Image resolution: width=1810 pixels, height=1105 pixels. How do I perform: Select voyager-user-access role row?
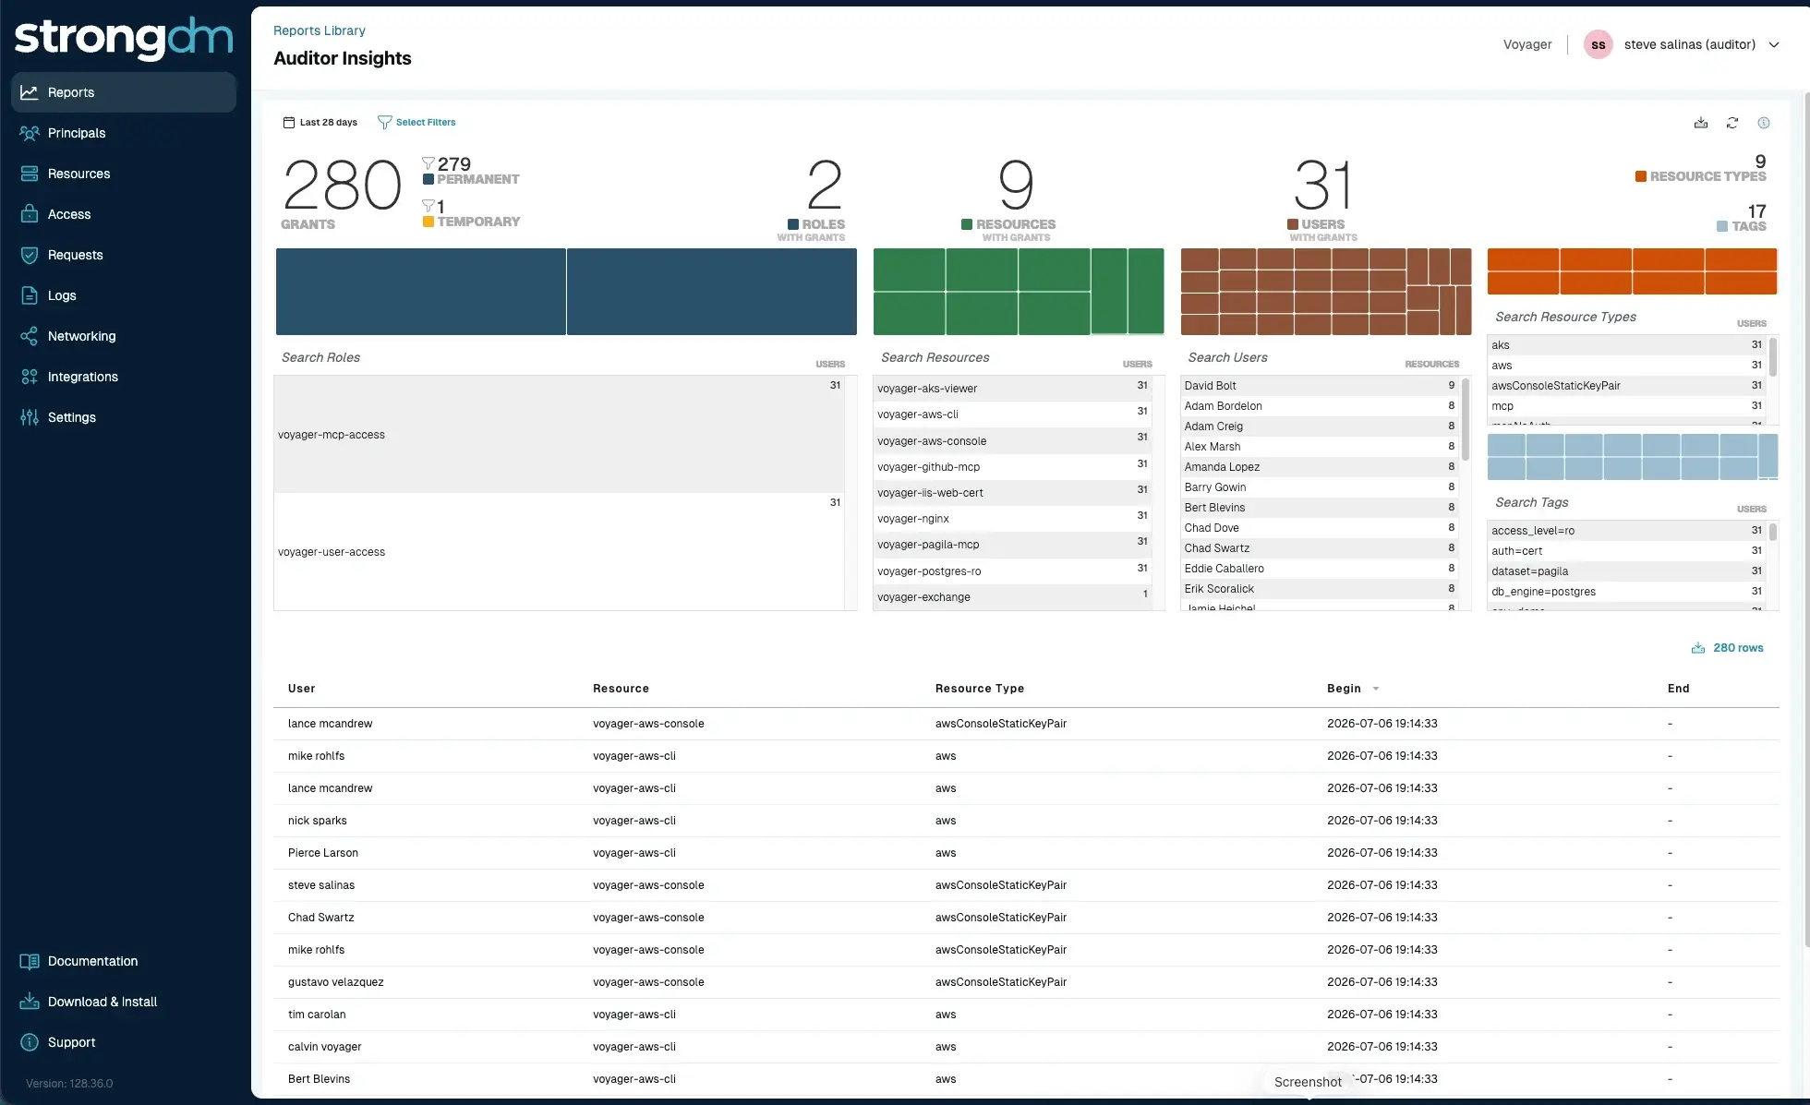pyautogui.click(x=559, y=551)
